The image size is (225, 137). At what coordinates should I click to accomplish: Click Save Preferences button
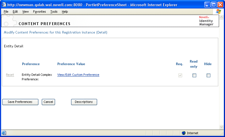[x=20, y=102]
